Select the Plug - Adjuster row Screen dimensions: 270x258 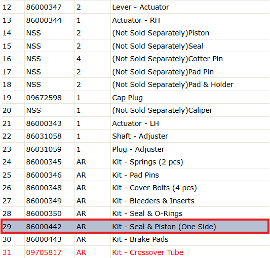point(136,149)
